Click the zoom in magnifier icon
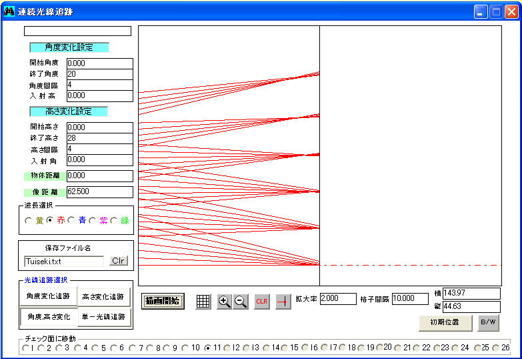The height and width of the screenshot is (359, 522). [224, 302]
